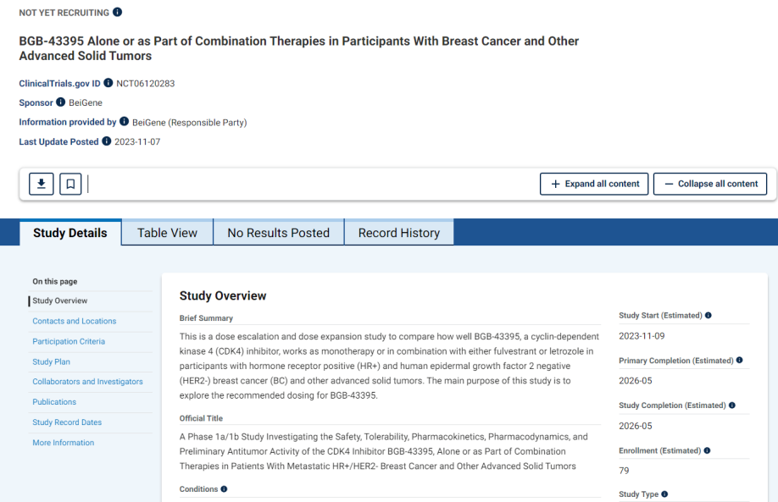Expand all content

[594, 184]
